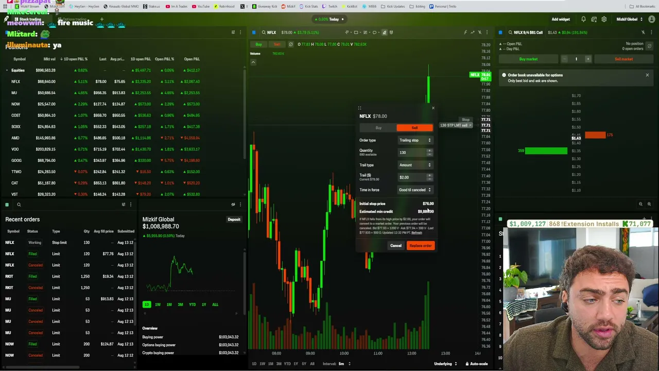Click the circle-slash icon beside chart Sell button

coord(290,44)
